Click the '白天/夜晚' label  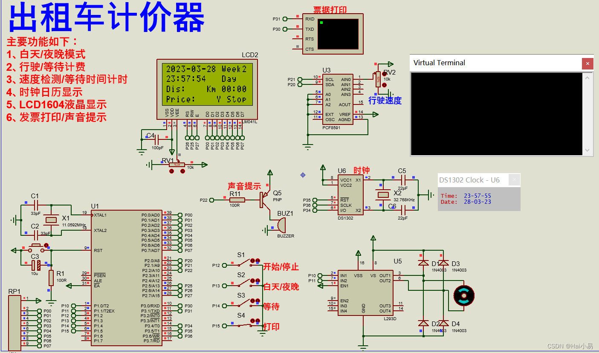(x=281, y=287)
